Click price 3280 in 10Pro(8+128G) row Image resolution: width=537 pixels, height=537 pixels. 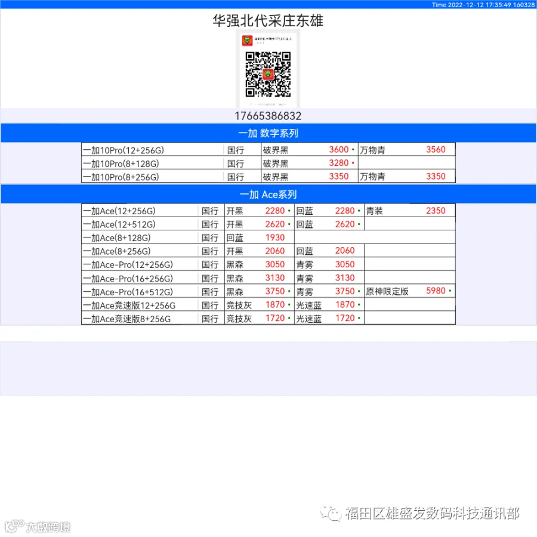click(x=339, y=163)
